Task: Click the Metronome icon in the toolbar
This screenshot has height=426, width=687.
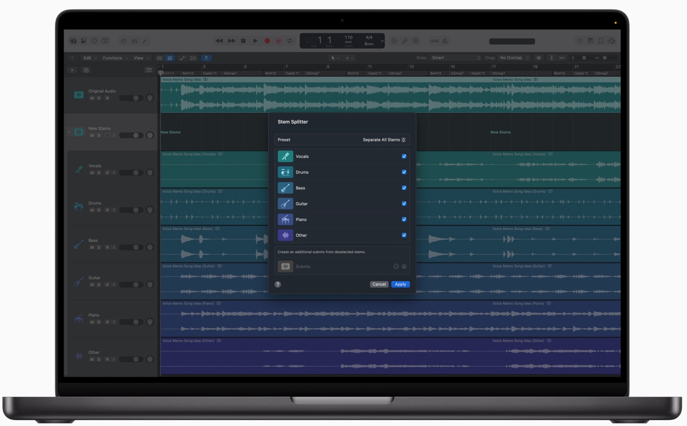Action: [x=445, y=41]
